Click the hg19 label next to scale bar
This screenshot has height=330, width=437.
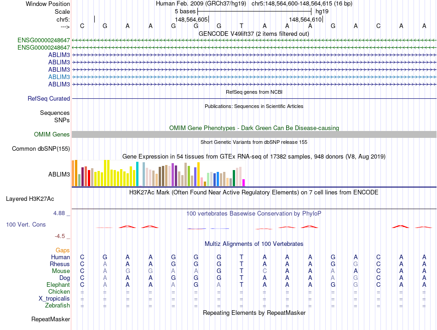click(322, 11)
